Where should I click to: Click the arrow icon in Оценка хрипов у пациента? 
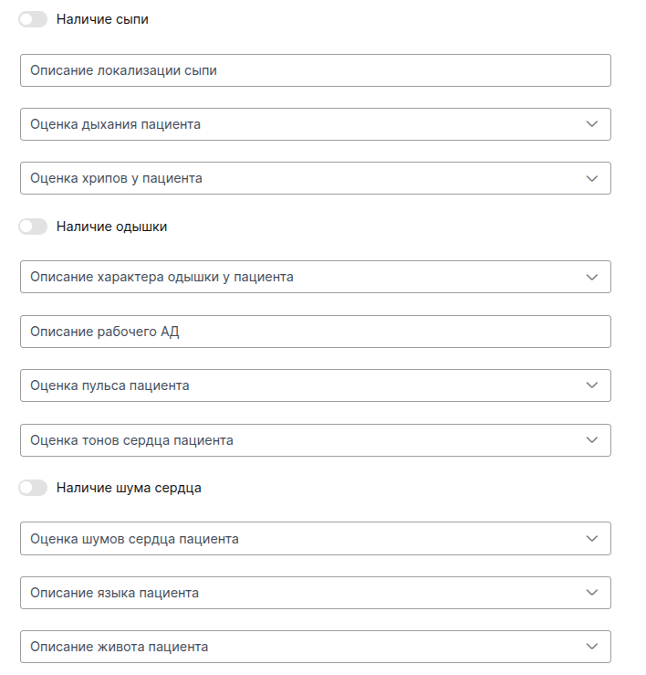click(x=592, y=178)
